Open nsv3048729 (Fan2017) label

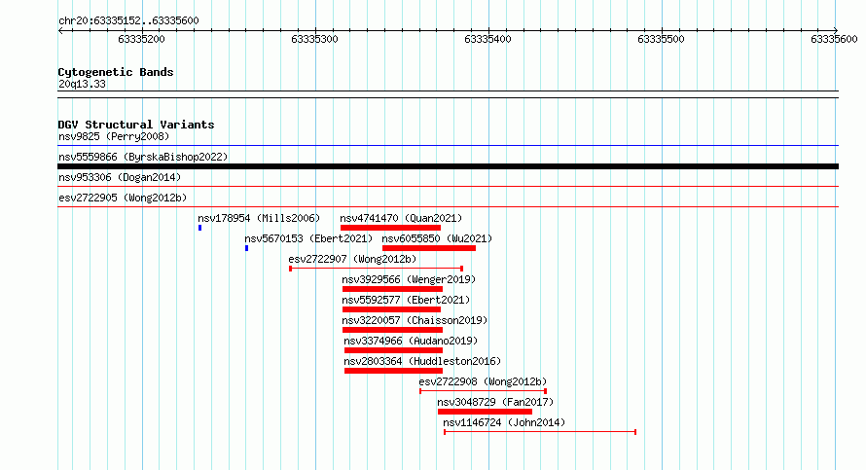click(495, 402)
